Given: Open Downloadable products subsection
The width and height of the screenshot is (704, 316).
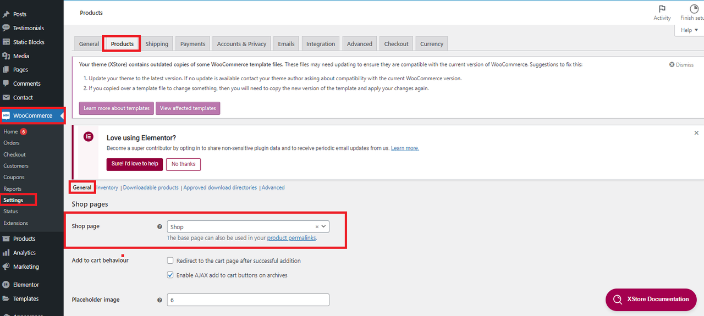Looking at the screenshot, I should [151, 187].
